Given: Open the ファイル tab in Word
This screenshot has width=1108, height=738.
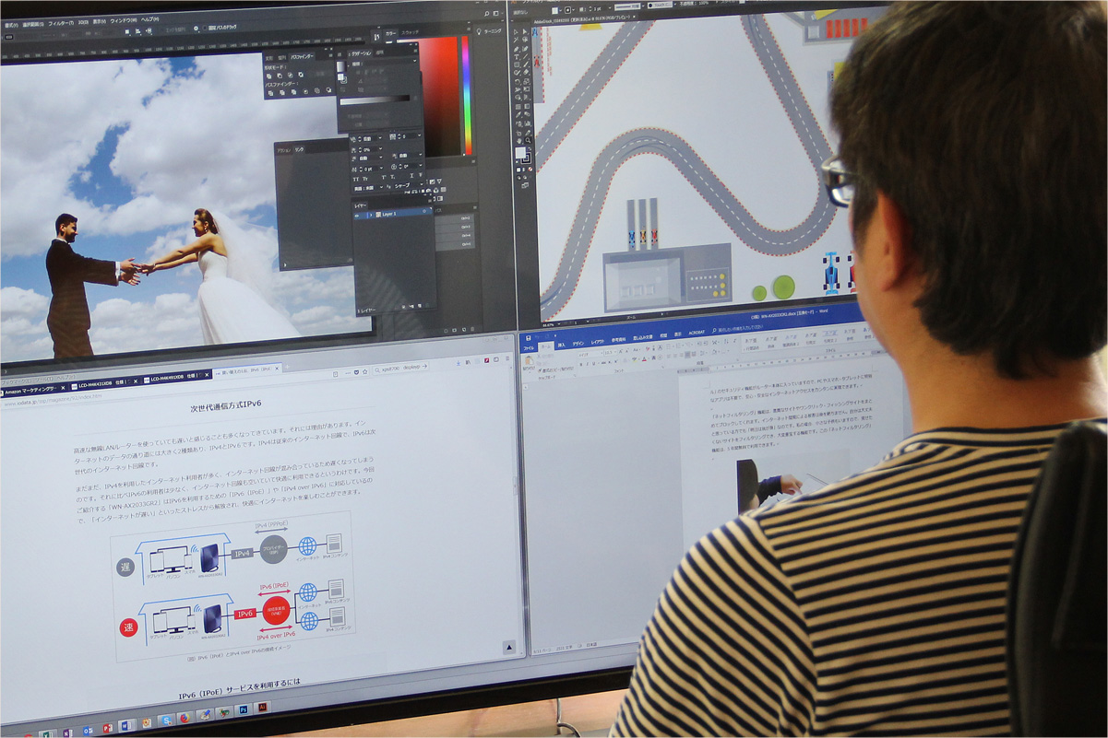Looking at the screenshot, I should (529, 348).
